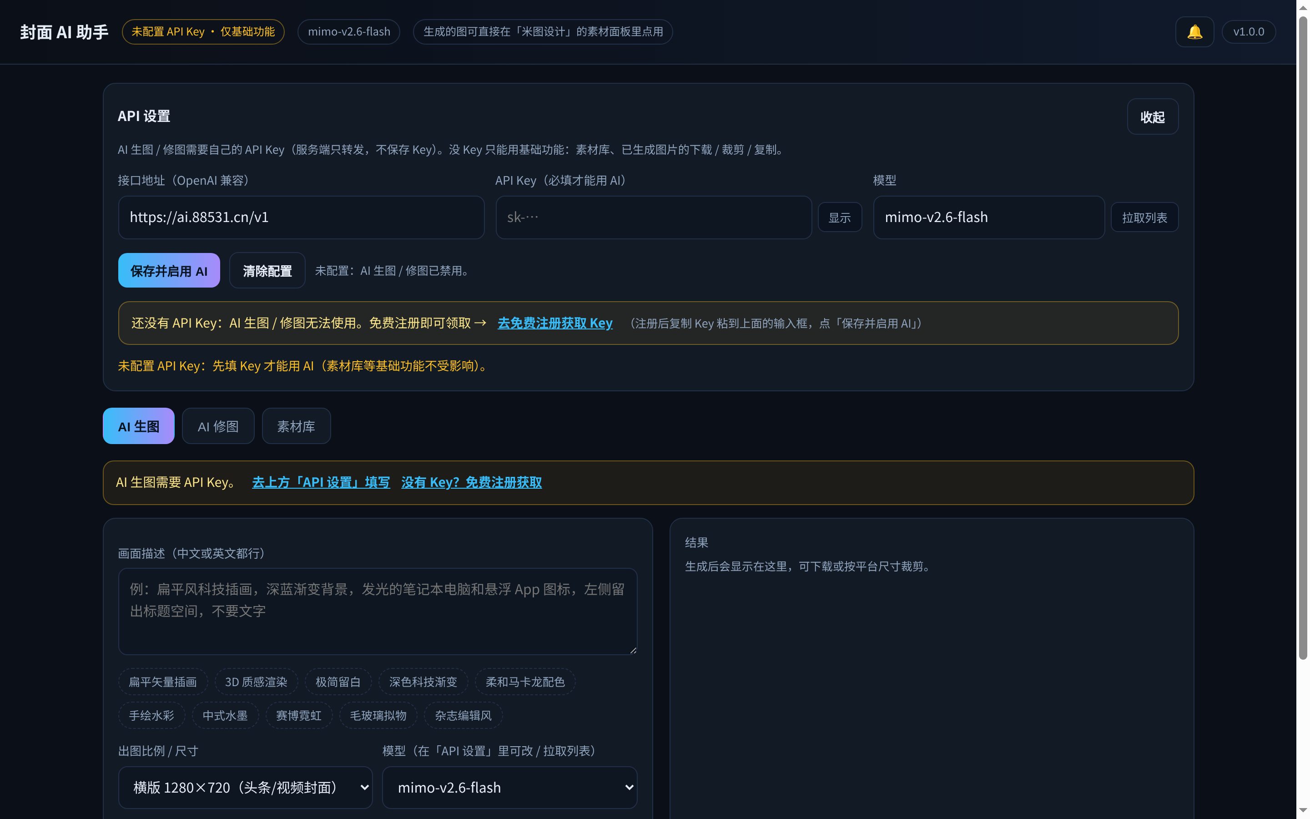1310x819 pixels.
Task: Show the API key with 显示 button
Action: click(x=840, y=217)
